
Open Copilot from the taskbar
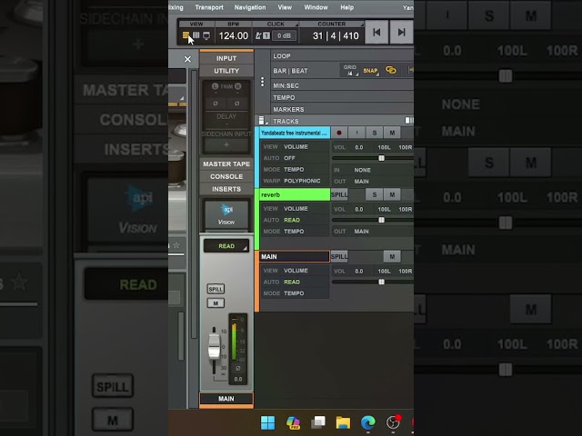click(293, 422)
